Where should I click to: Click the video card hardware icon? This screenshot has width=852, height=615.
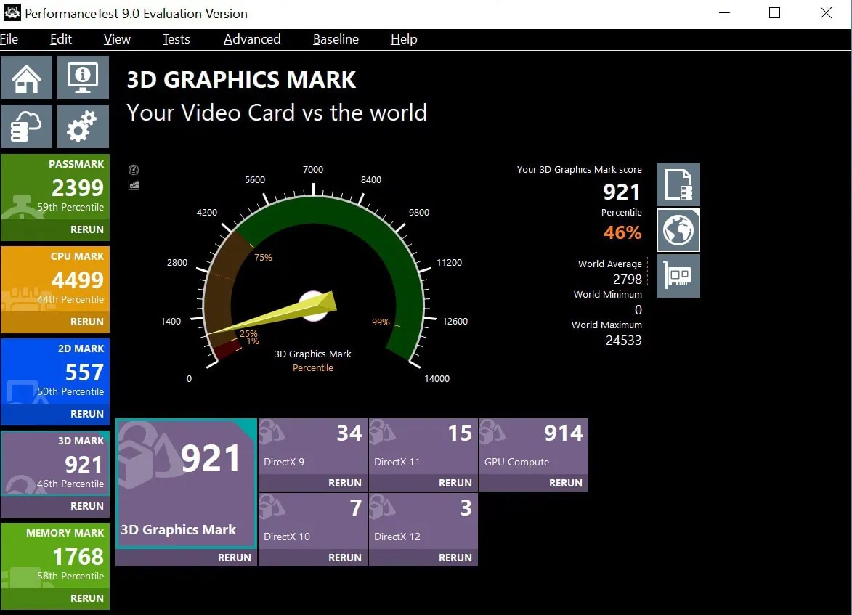[x=678, y=276]
